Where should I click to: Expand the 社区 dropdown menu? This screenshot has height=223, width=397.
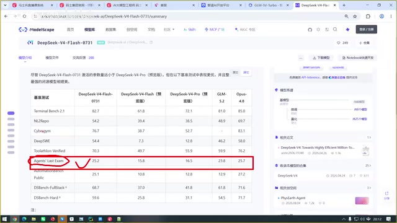[169, 30]
